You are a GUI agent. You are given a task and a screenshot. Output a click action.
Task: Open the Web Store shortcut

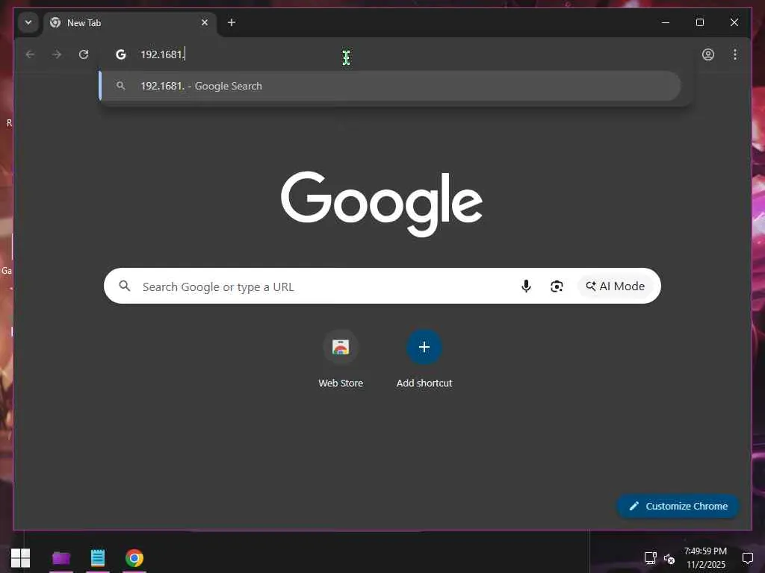tap(341, 360)
